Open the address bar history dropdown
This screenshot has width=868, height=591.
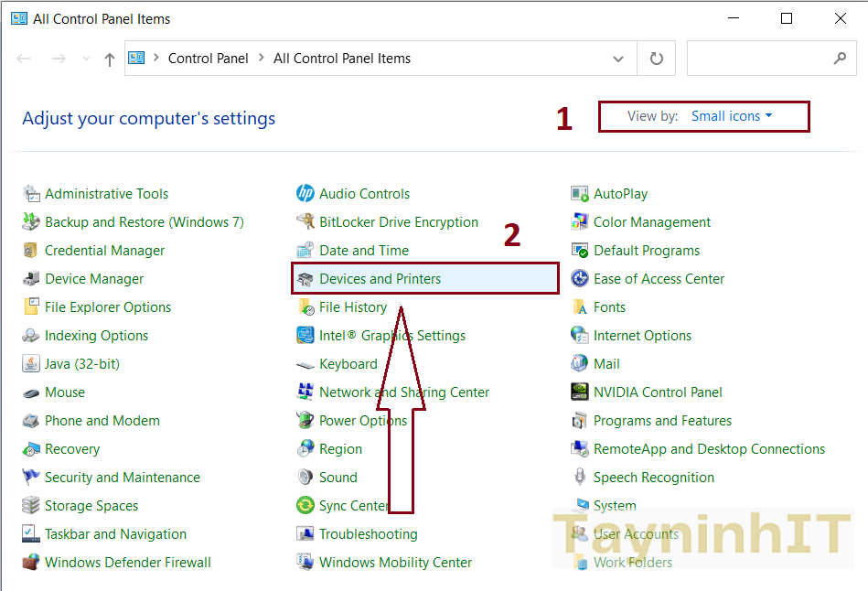pos(618,59)
